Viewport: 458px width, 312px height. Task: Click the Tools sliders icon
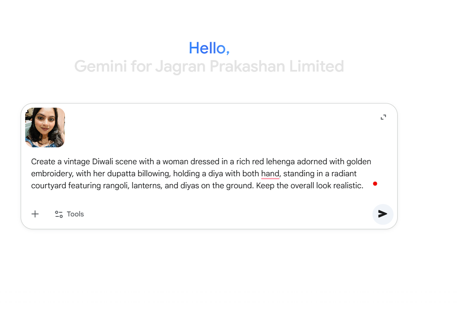[59, 214]
